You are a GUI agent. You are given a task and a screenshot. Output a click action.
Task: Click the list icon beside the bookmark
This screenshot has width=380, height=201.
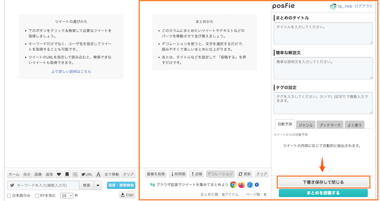coord(75,174)
